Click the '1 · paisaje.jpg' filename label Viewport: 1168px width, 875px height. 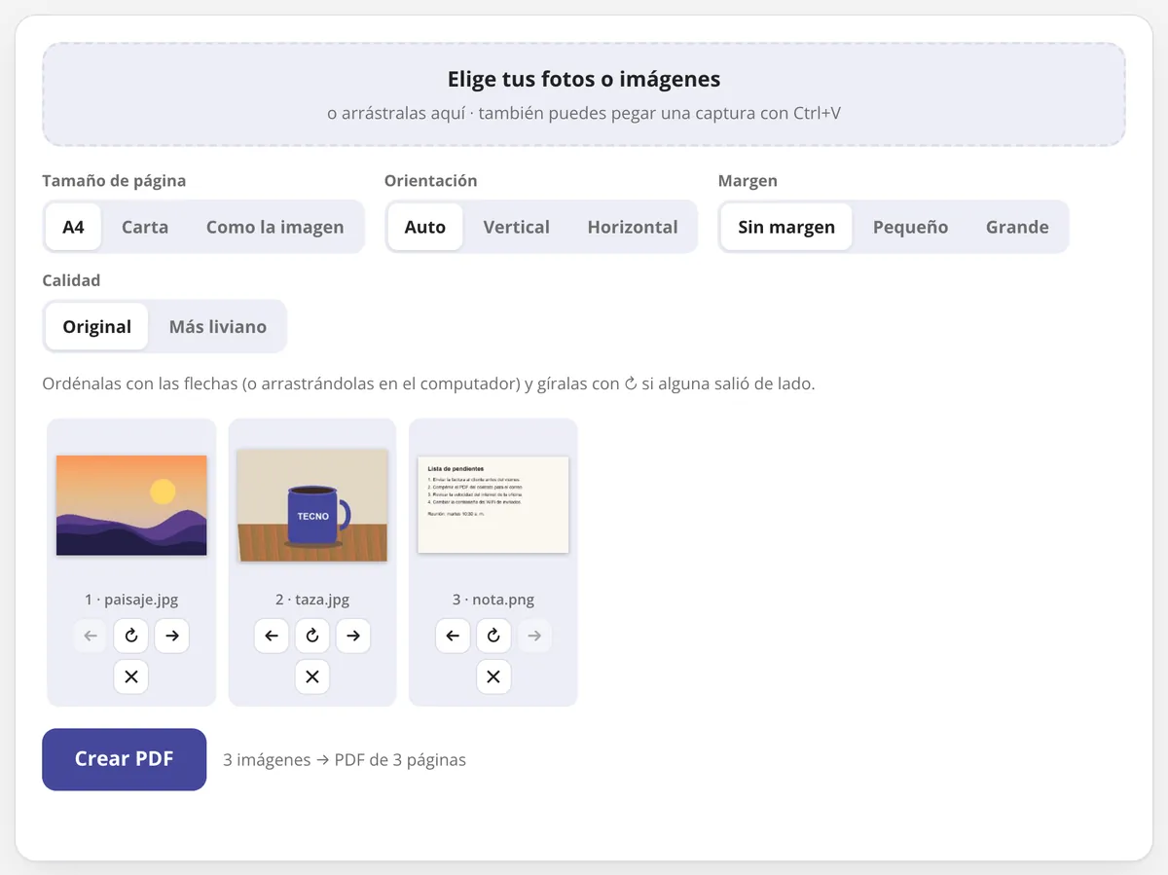click(131, 600)
